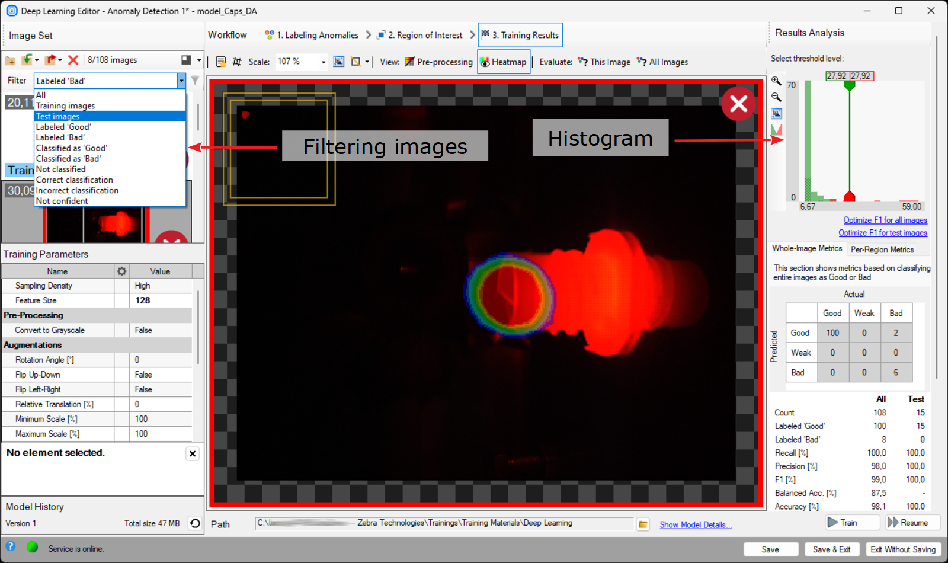The width and height of the screenshot is (948, 563).
Task: Click the Optimize F1 for all images link
Action: (885, 220)
